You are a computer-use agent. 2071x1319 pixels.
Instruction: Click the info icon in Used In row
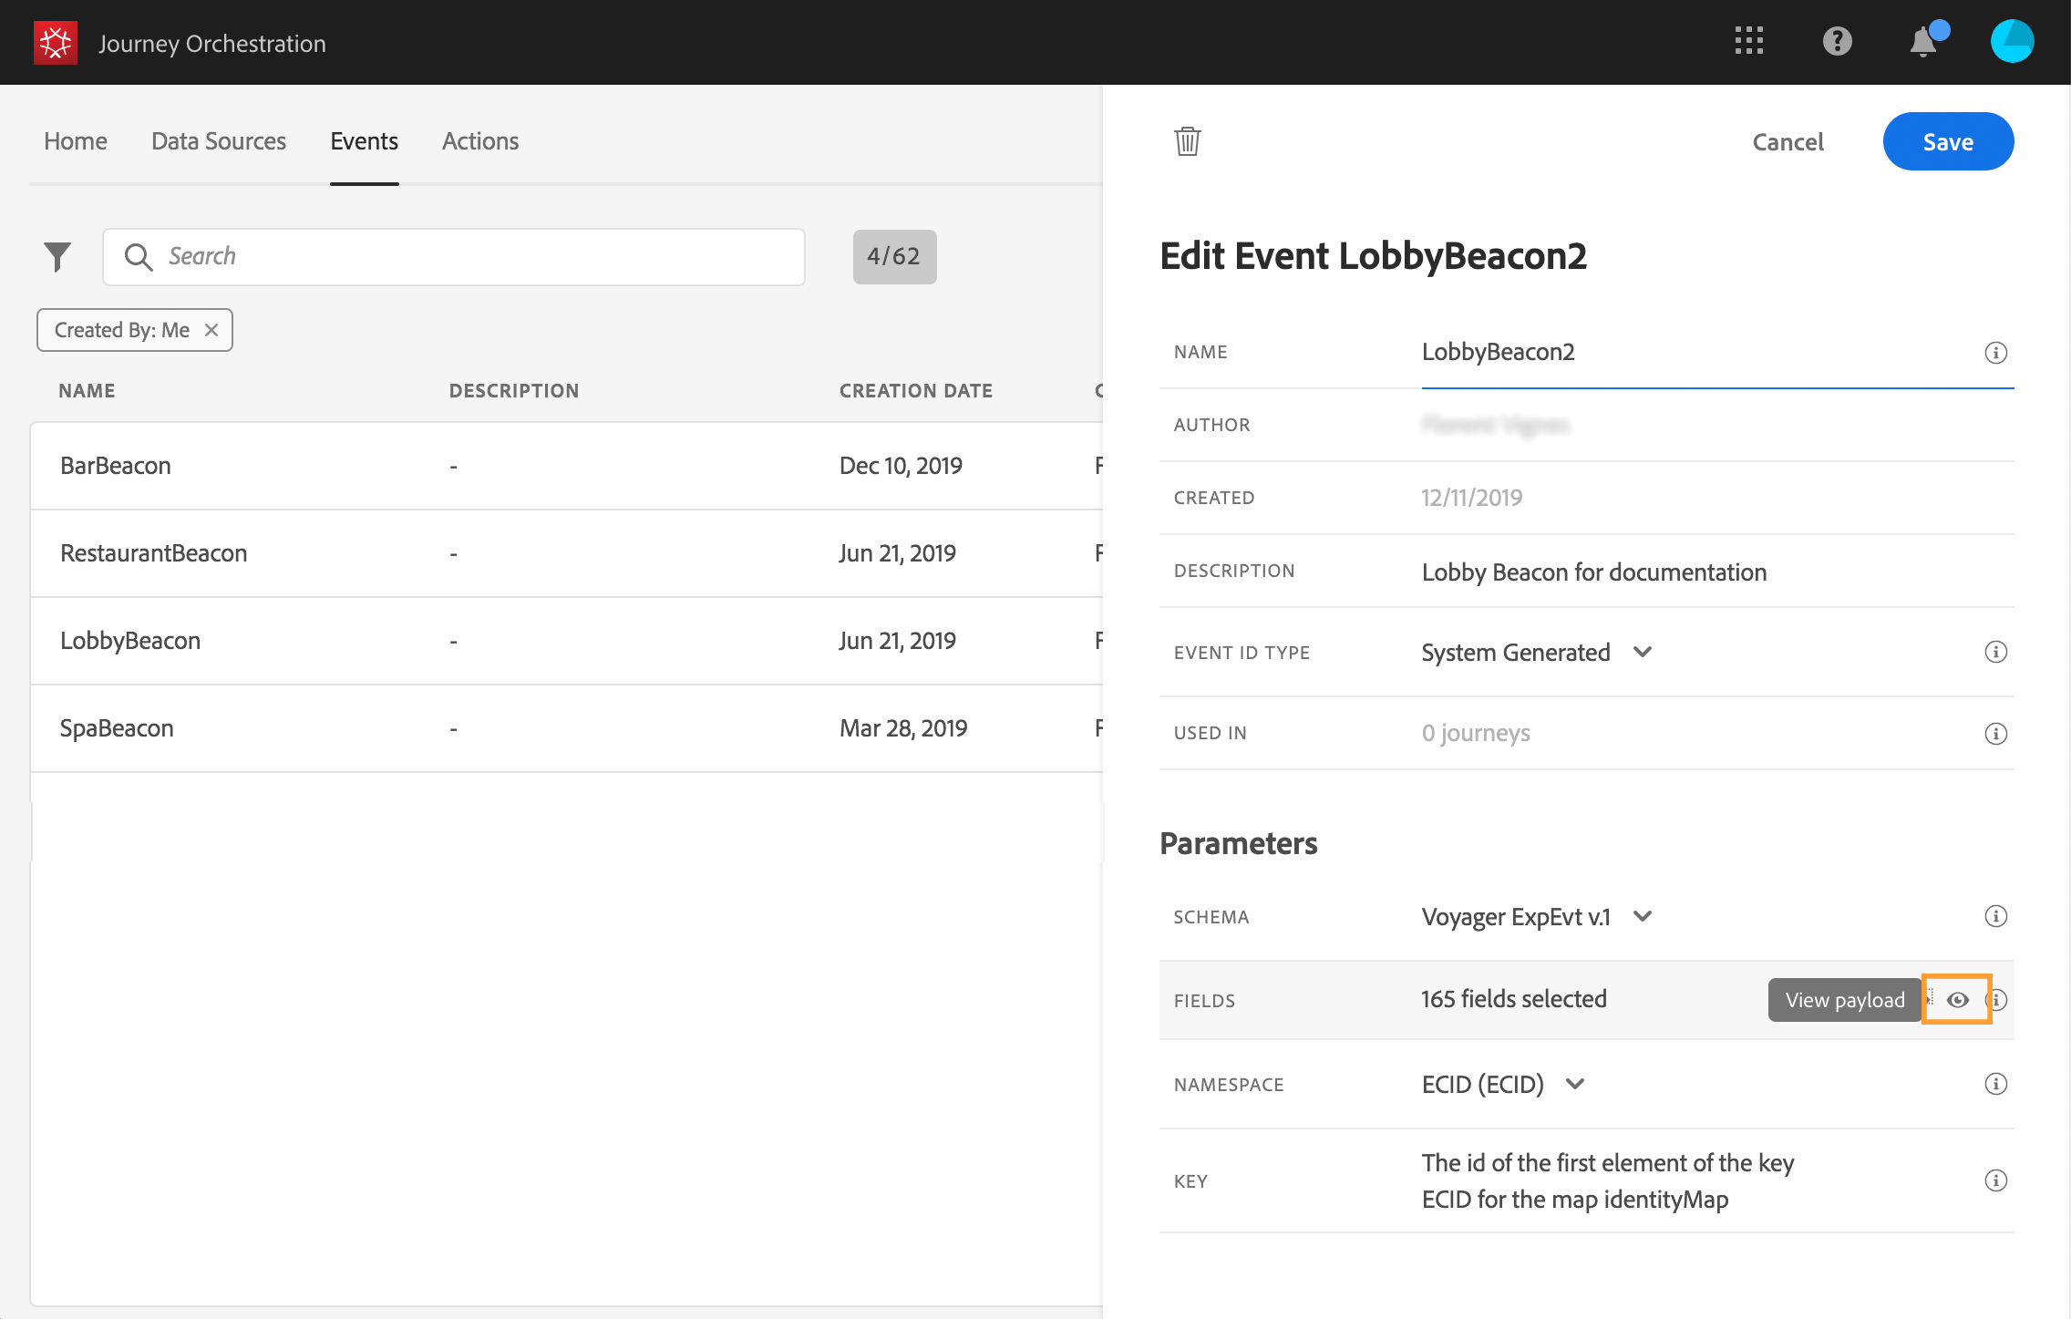tap(1995, 734)
